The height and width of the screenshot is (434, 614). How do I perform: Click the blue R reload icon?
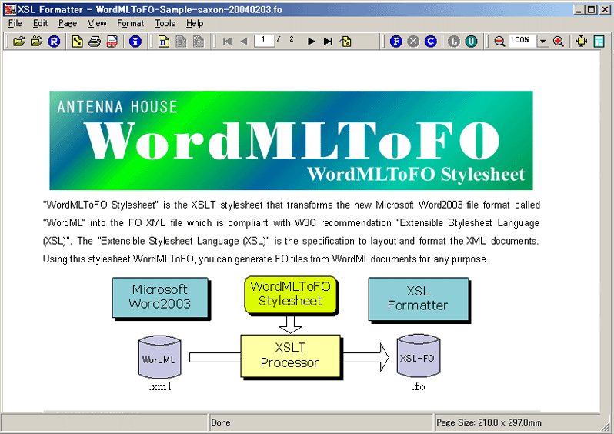[x=54, y=41]
